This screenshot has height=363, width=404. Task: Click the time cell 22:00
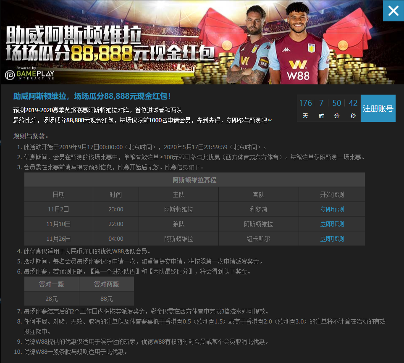tap(115, 224)
